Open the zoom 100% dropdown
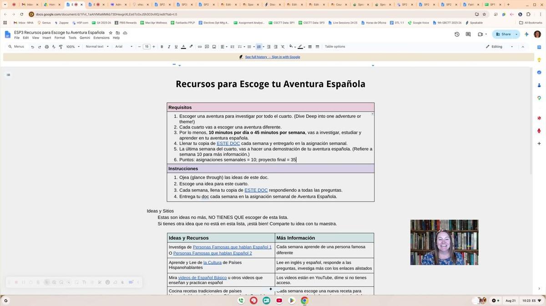Image resolution: width=546 pixels, height=306 pixels. point(72,47)
